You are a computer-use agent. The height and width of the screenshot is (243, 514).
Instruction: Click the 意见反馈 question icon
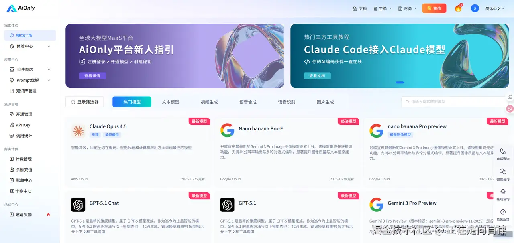pos(503,211)
